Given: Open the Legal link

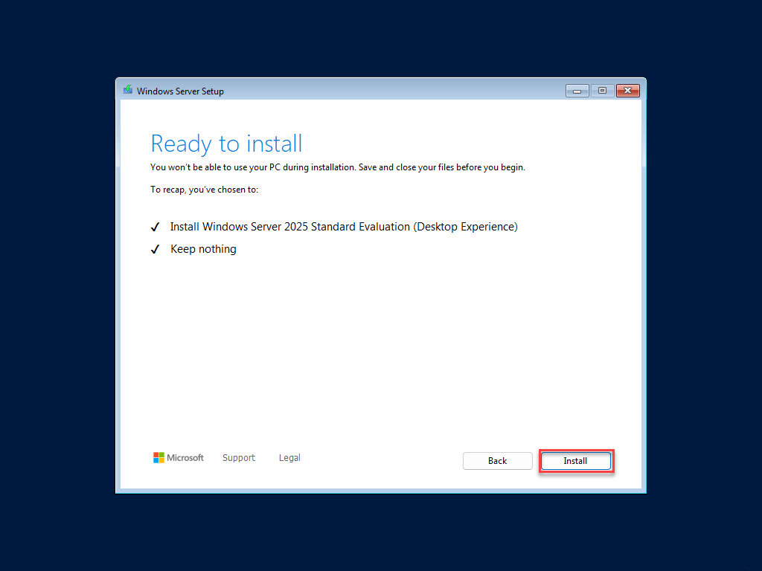Looking at the screenshot, I should (289, 458).
